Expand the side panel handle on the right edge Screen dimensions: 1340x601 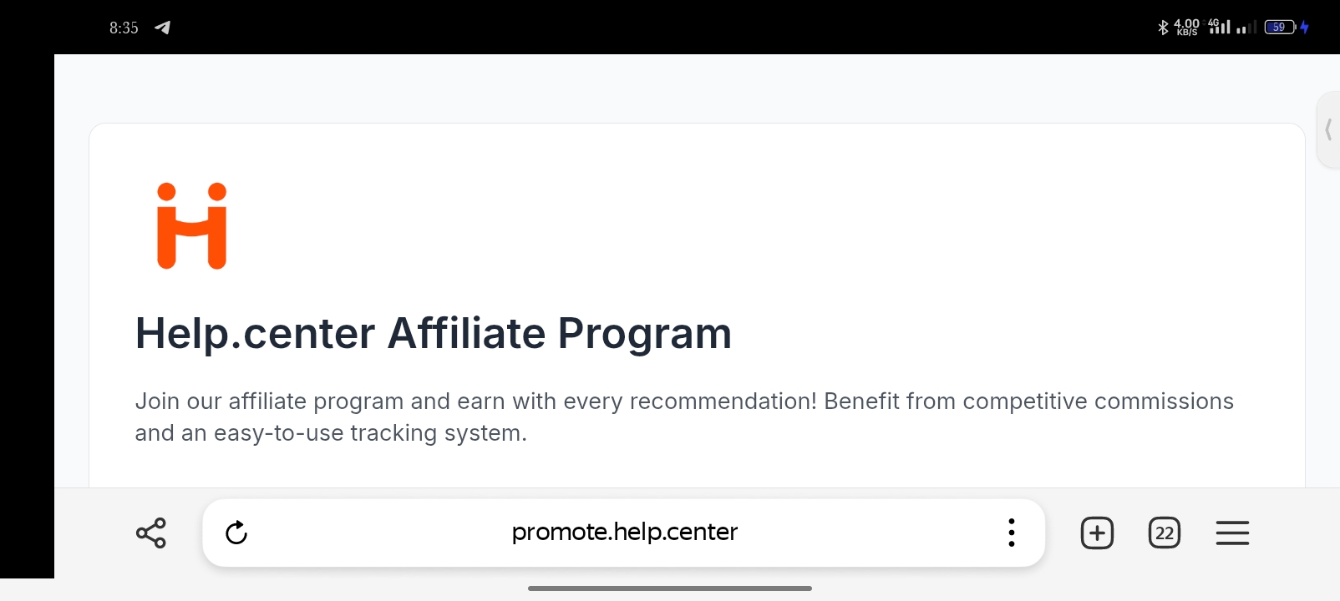1328,130
